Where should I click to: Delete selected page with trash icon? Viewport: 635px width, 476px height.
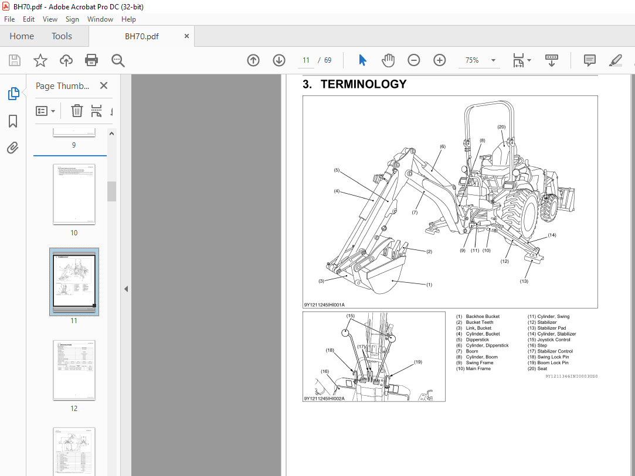tap(77, 111)
